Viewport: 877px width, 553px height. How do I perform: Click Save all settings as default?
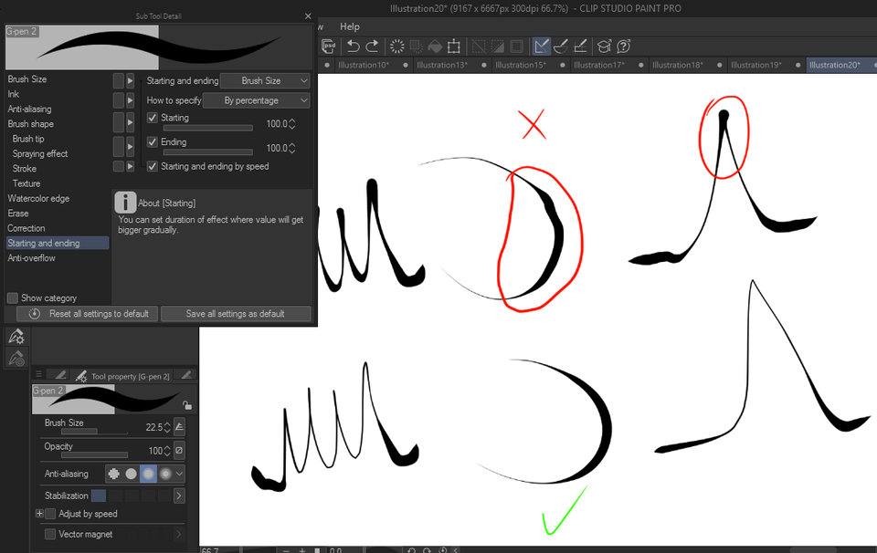point(236,314)
